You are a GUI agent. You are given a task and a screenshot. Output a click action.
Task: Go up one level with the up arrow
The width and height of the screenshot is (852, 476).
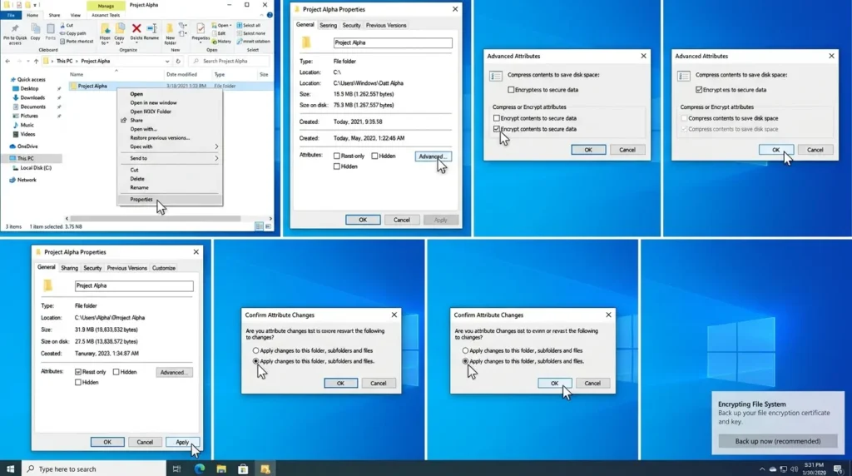click(37, 61)
